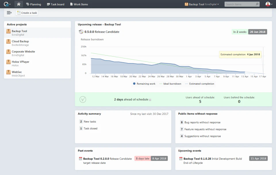Click the calendar icon in Upcoming events
Viewport: 276px width, 175px height.
tap(181, 158)
